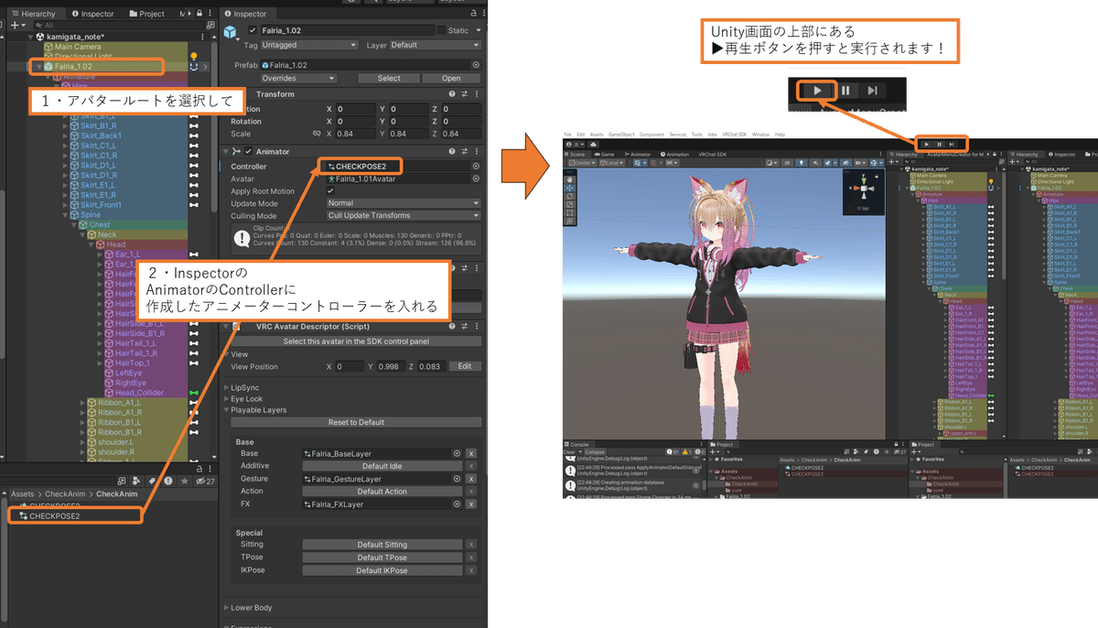Click the Default Sitting button
Screen dimensions: 1098x628
382,545
